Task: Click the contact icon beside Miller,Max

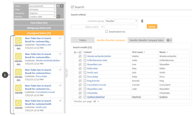Action: click(x=85, y=68)
